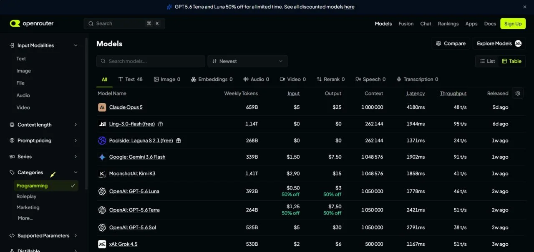This screenshot has height=252, width=534.
Task: Switch to List view
Action: [x=487, y=61]
